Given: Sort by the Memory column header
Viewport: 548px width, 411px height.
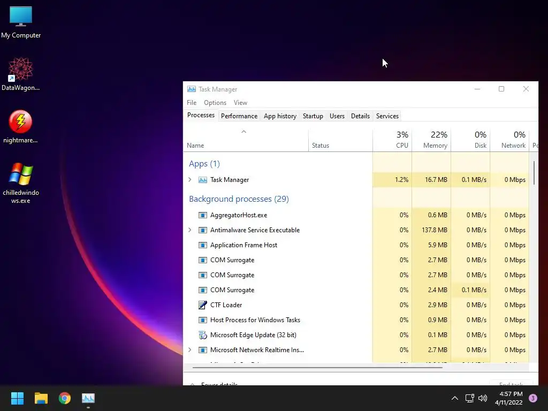Looking at the screenshot, I should click(431, 140).
